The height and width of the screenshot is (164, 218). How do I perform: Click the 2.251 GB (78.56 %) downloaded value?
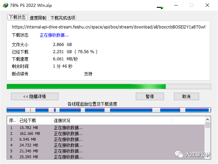(x=75, y=52)
